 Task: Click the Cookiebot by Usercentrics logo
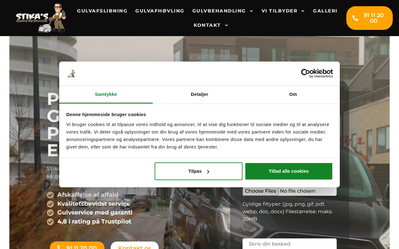[317, 73]
